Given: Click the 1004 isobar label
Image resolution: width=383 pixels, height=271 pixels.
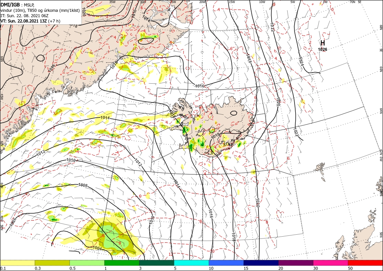Looking at the screenshot, I should pos(97,248).
